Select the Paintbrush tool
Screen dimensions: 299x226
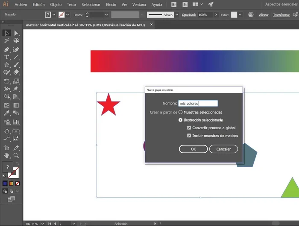point(16,65)
